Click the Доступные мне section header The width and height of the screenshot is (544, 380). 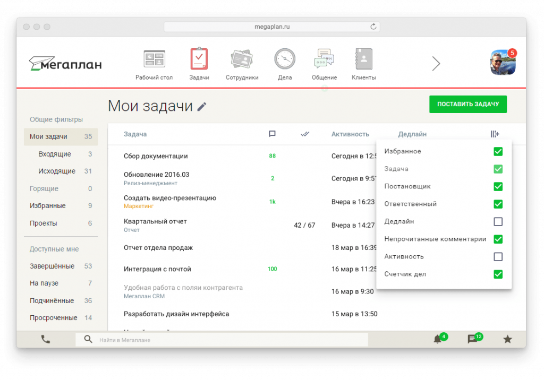coord(54,249)
